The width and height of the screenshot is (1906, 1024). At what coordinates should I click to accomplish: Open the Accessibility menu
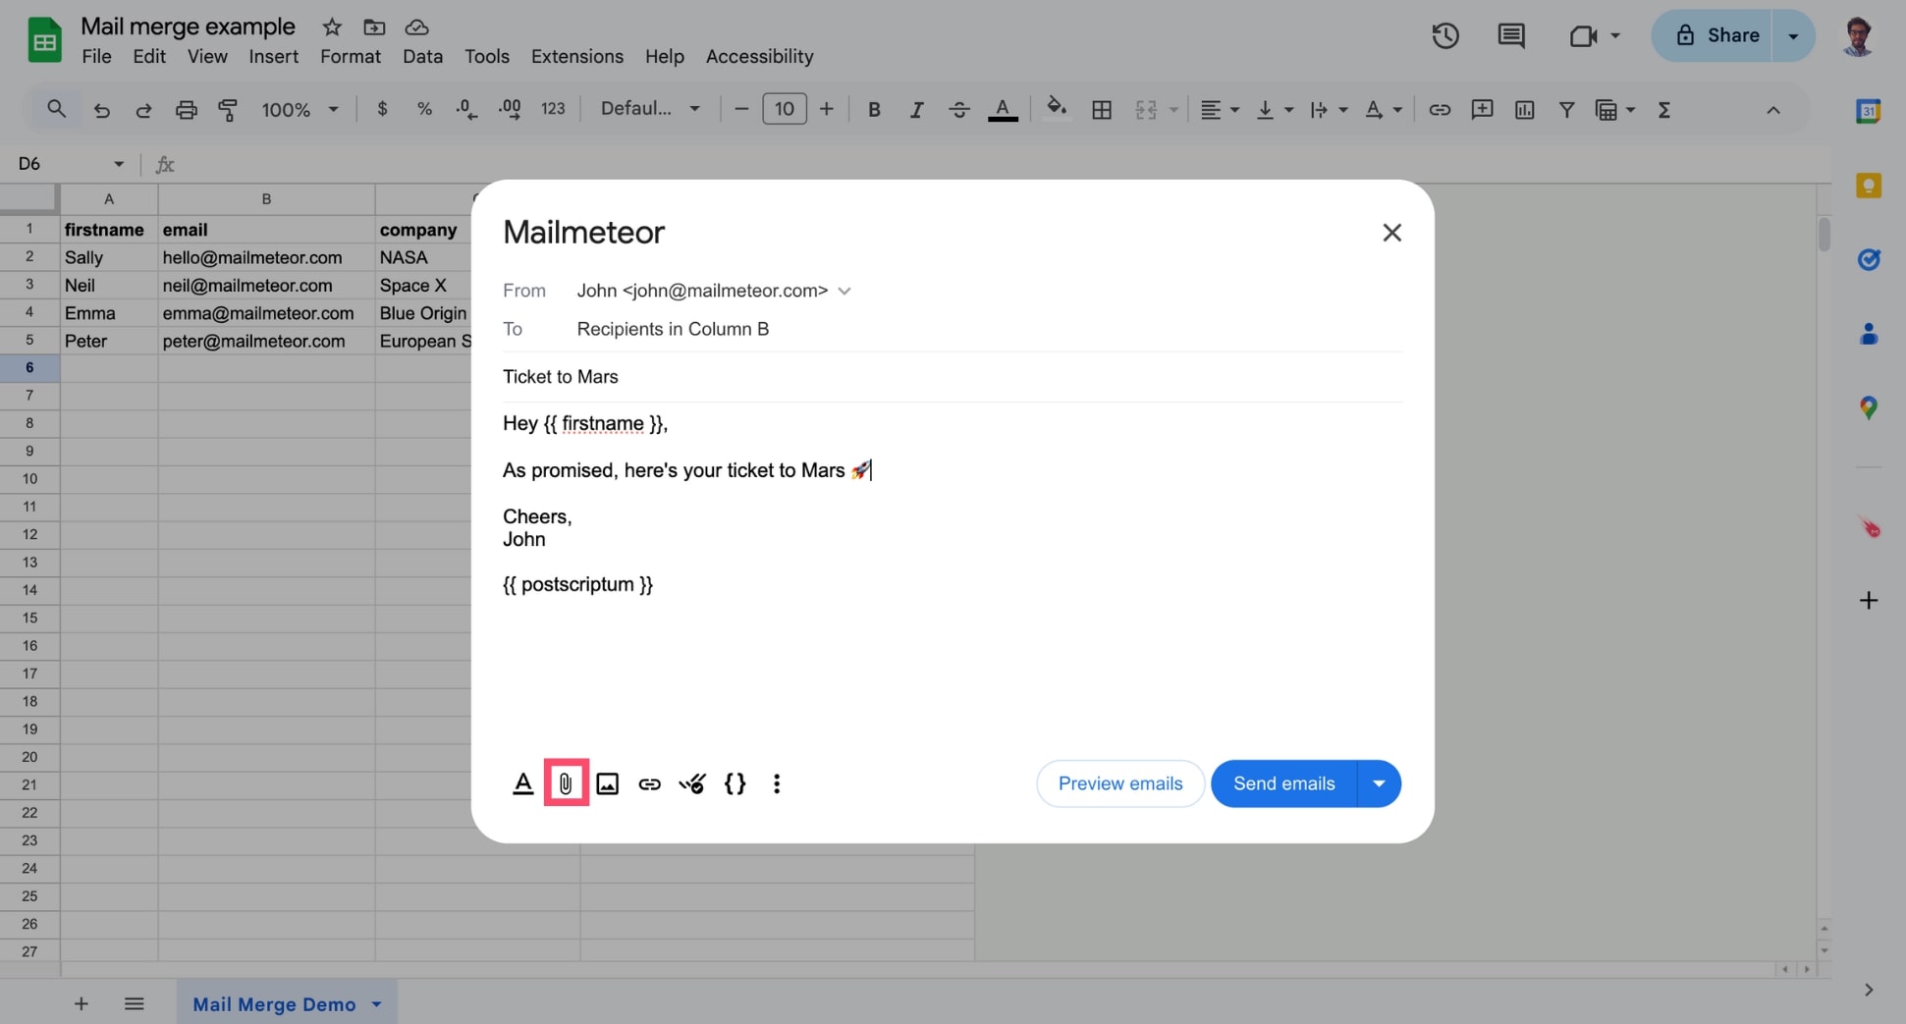coord(759,57)
